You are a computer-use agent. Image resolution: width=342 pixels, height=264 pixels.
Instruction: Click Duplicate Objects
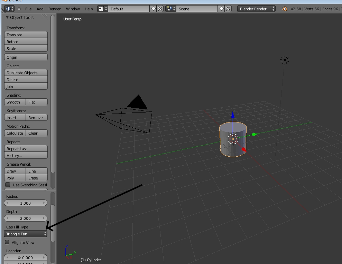point(26,72)
